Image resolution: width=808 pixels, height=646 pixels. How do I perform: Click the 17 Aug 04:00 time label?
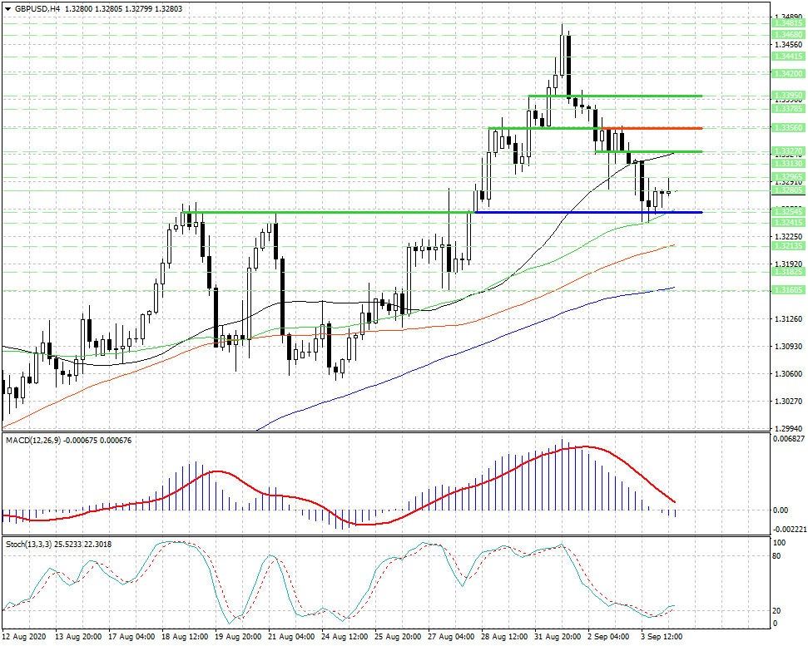tap(131, 637)
